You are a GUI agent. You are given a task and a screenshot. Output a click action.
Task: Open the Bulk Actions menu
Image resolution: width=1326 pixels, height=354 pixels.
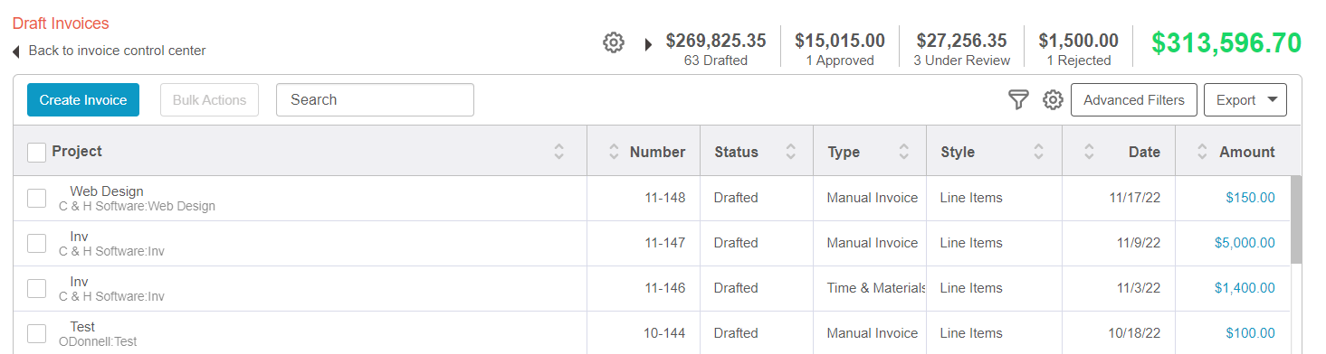209,100
